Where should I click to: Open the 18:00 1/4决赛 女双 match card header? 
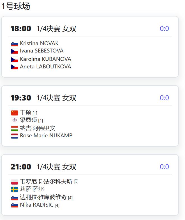[x=43, y=29]
